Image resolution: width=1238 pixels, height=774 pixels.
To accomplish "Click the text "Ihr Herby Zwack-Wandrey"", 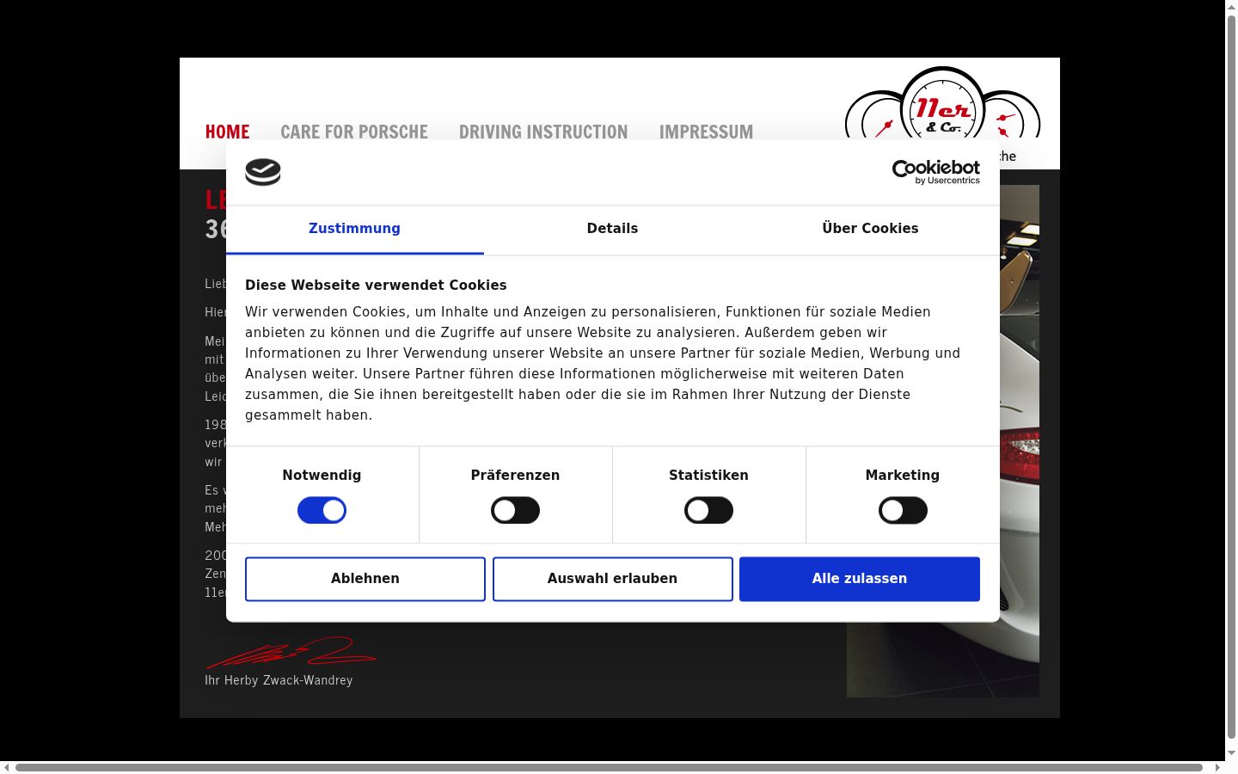I will (x=279, y=680).
